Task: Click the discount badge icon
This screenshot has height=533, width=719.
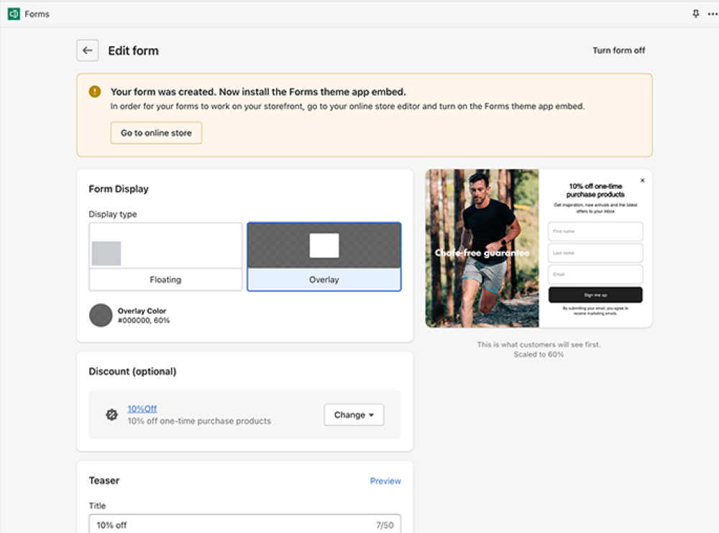Action: 111,414
